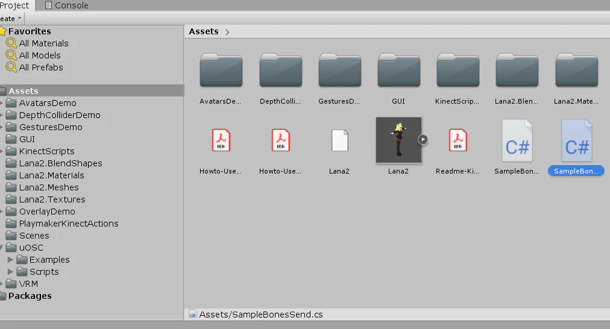Open the GesturesD... folder icon in the grid
The width and height of the screenshot is (610, 329).
339,70
